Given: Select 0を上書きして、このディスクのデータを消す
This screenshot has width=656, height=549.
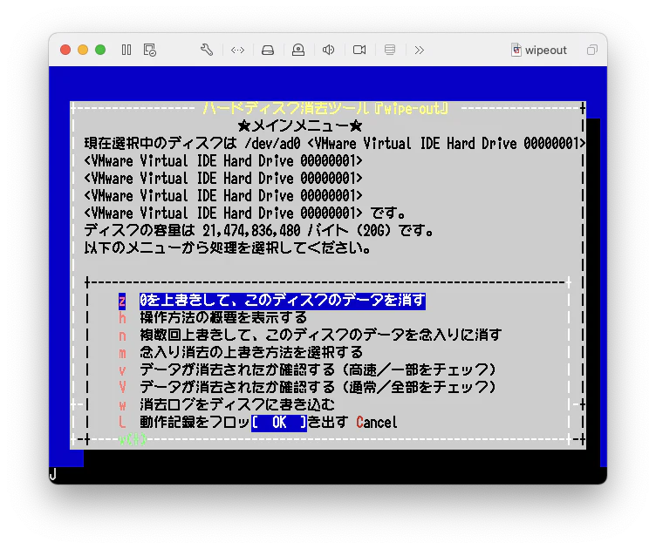Looking at the screenshot, I should (283, 301).
